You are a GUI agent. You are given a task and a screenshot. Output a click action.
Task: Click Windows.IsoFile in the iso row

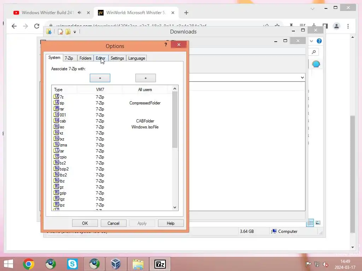point(145,127)
